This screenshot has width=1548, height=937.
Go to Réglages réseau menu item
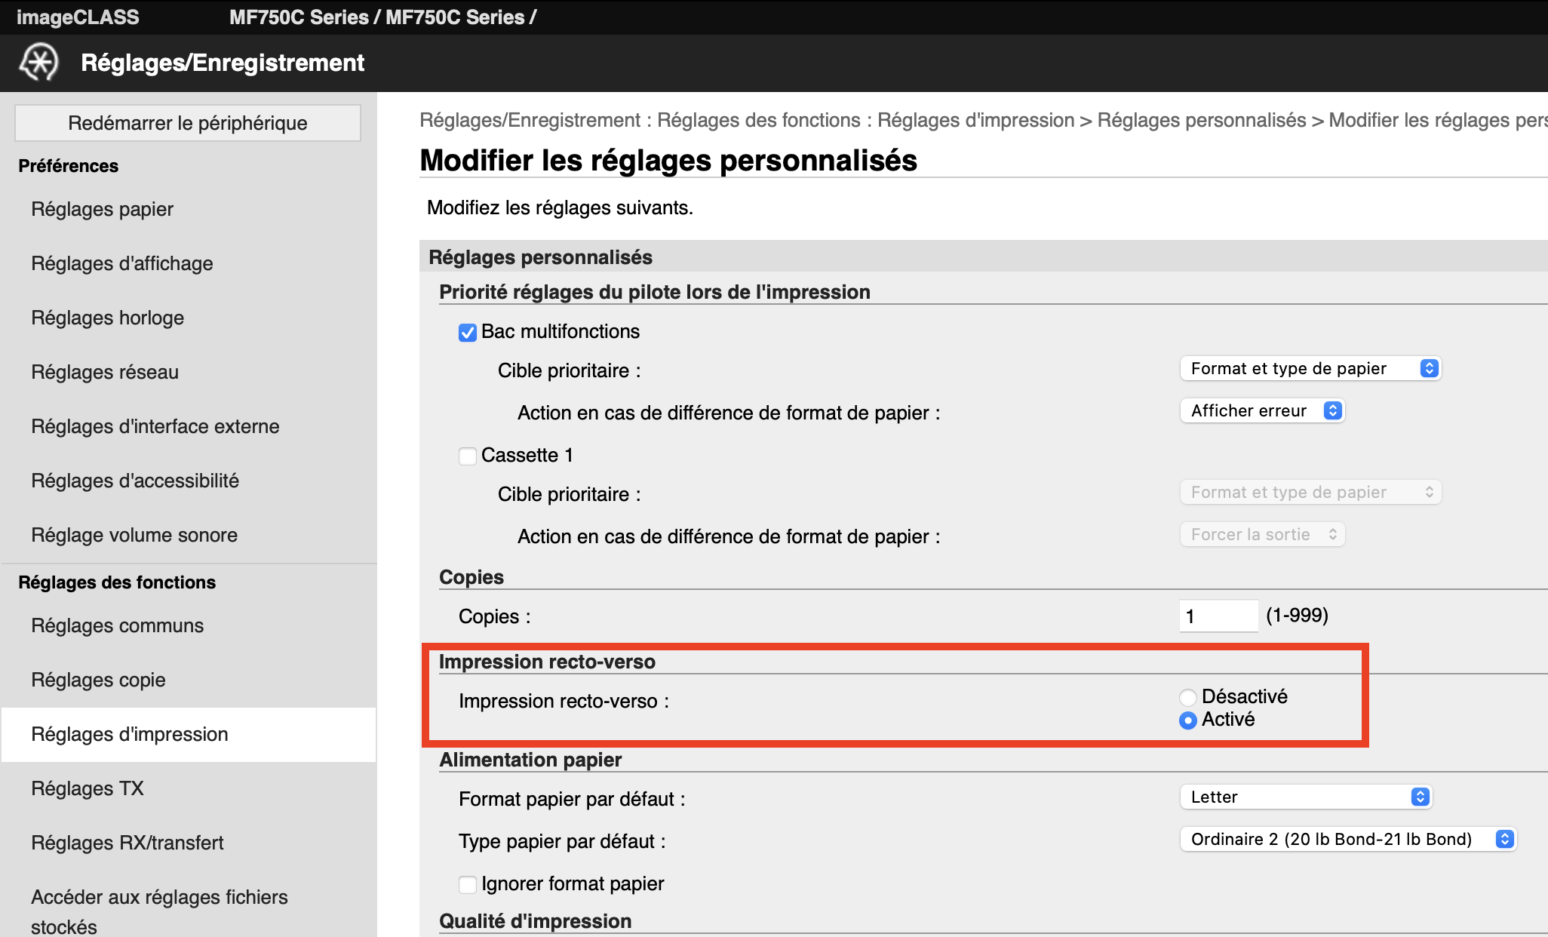click(x=105, y=372)
